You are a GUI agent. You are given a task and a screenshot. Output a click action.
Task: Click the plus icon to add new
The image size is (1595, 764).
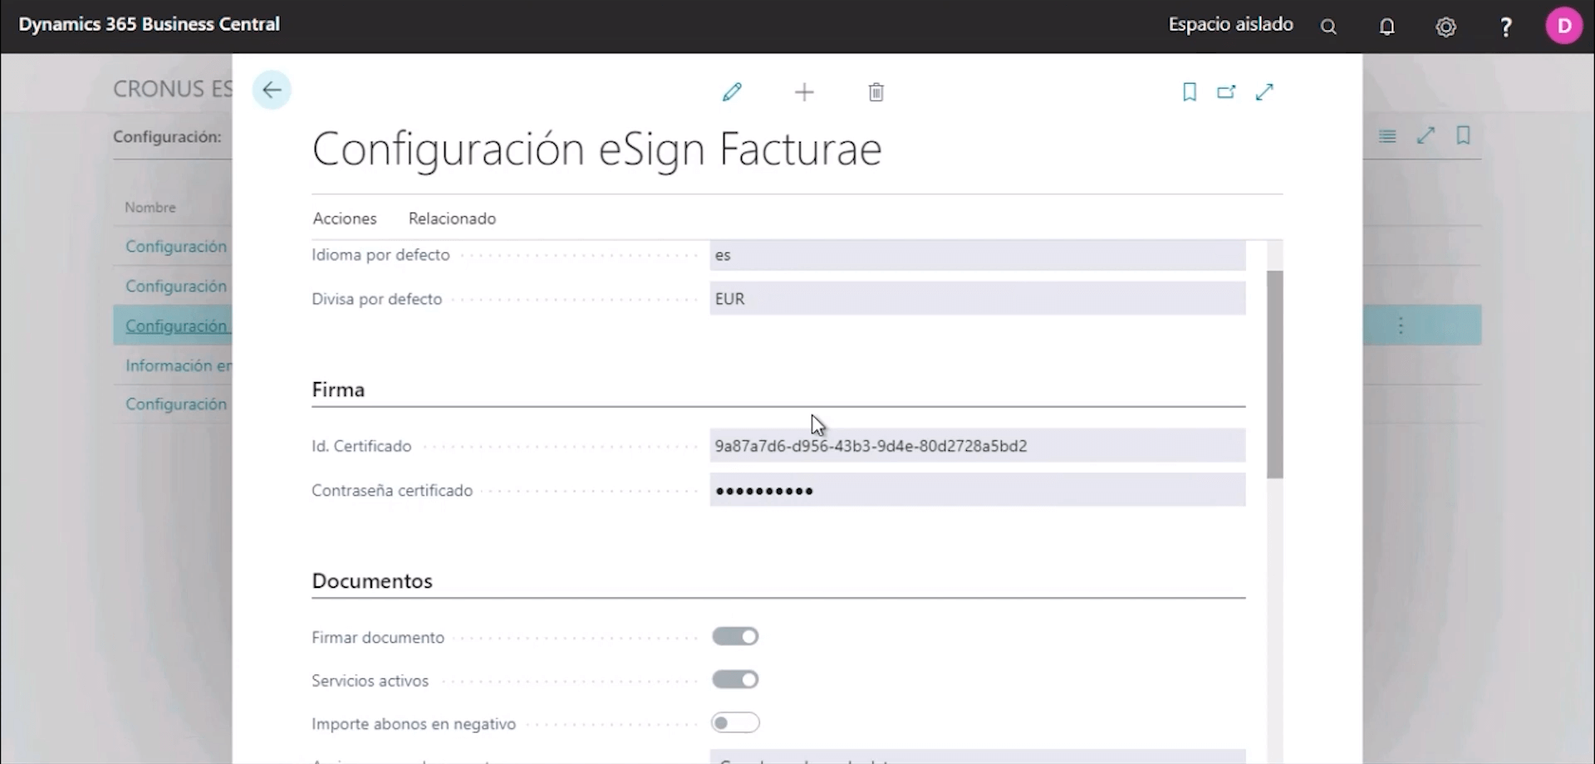(x=803, y=92)
